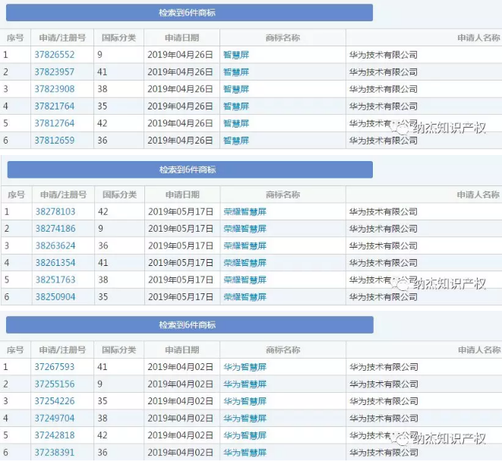
Task: Click 华为智慧屏 name in row 37254226
Action: point(245,401)
